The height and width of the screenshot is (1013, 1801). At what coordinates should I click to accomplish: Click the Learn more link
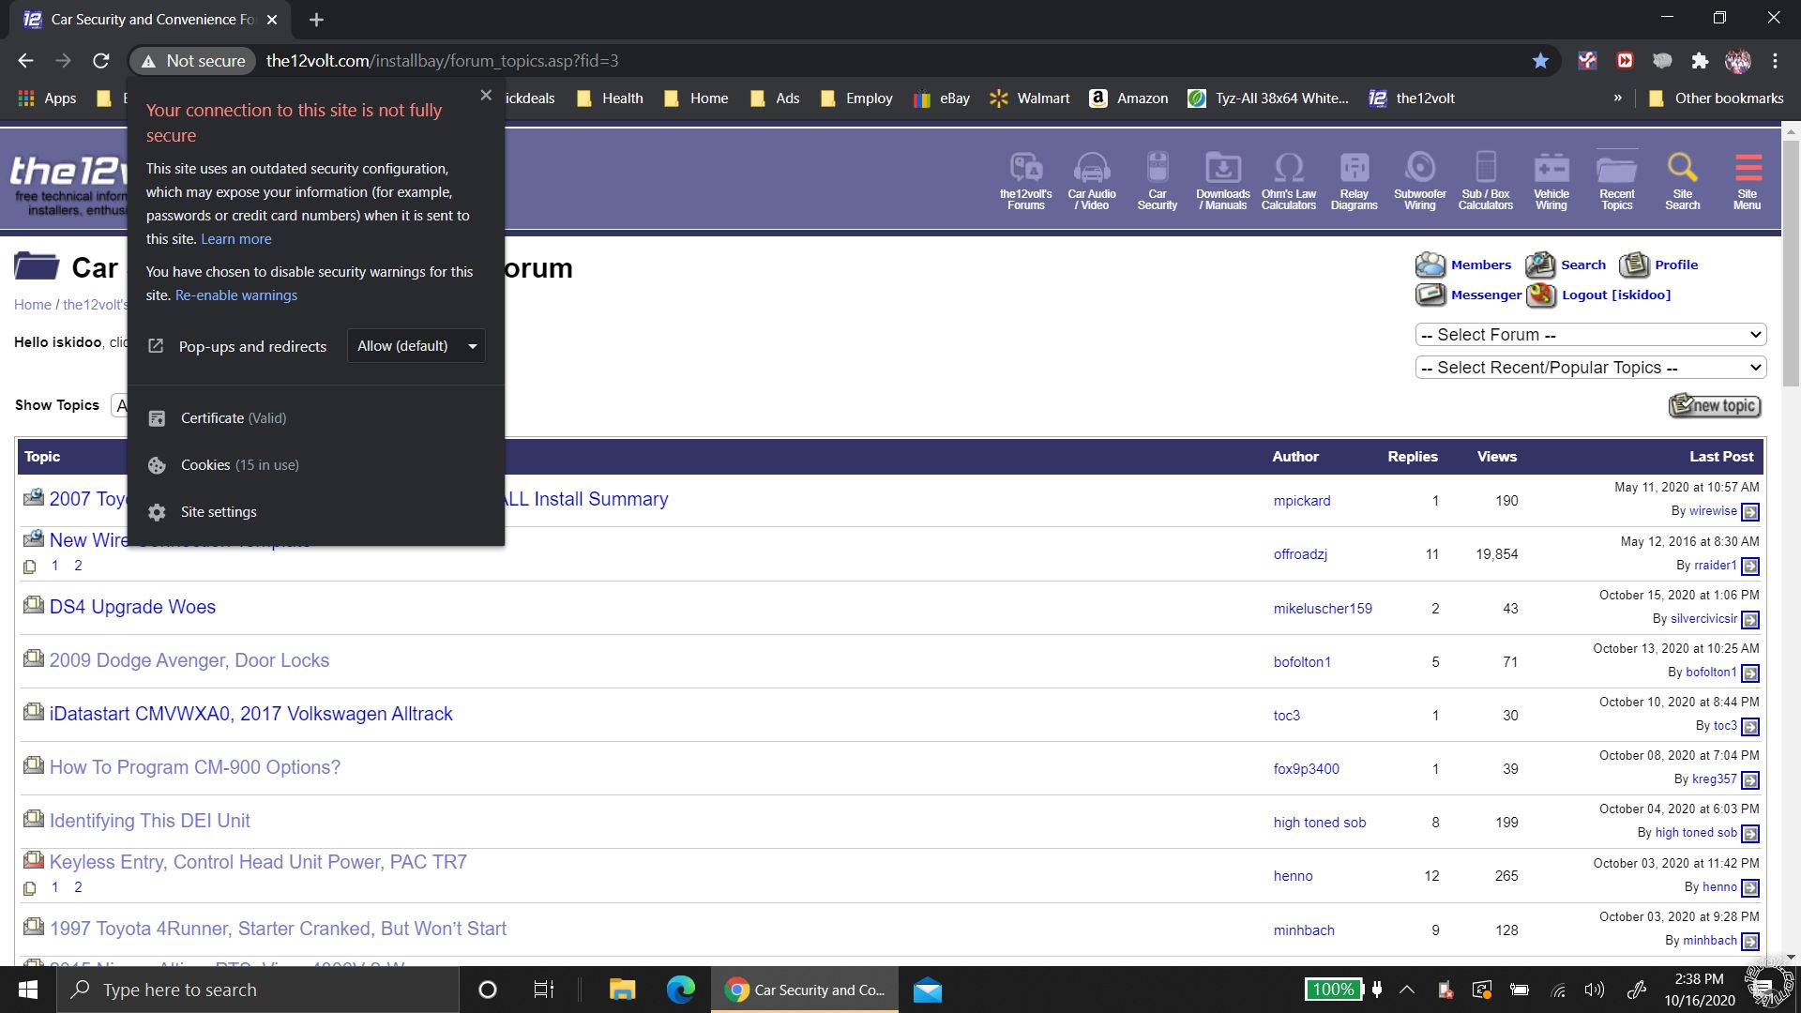click(236, 239)
